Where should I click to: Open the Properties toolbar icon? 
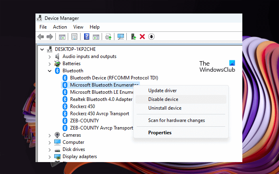pos(74,37)
